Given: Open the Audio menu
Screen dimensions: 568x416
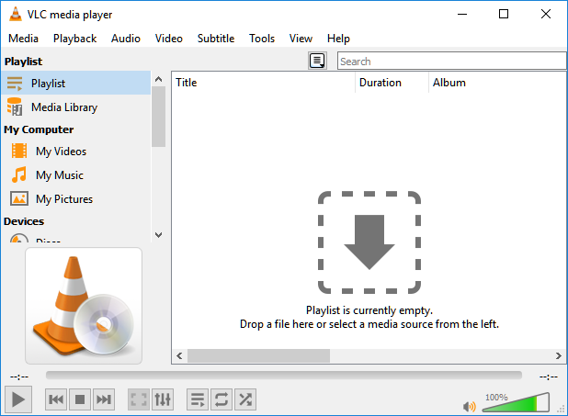Looking at the screenshot, I should (125, 39).
